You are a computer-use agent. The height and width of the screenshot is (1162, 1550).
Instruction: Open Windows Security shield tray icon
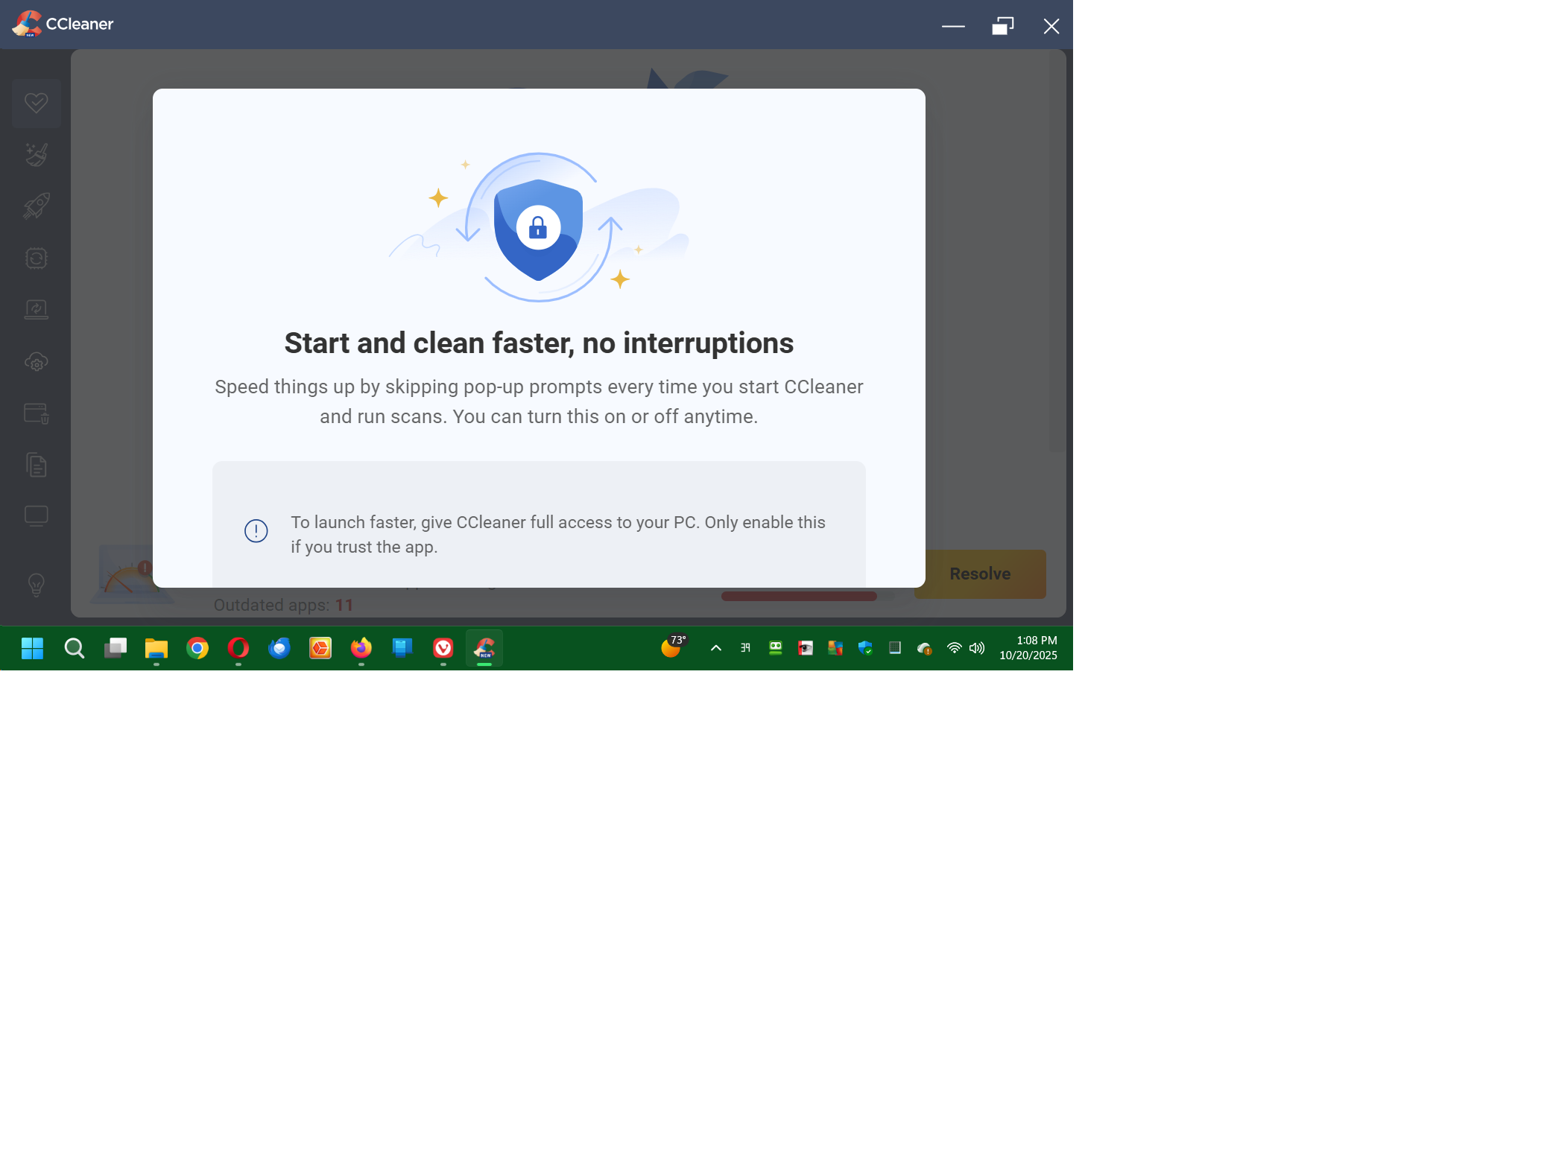tap(864, 648)
